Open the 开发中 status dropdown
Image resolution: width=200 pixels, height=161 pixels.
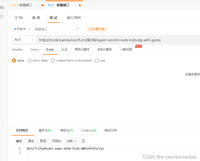[22, 29]
